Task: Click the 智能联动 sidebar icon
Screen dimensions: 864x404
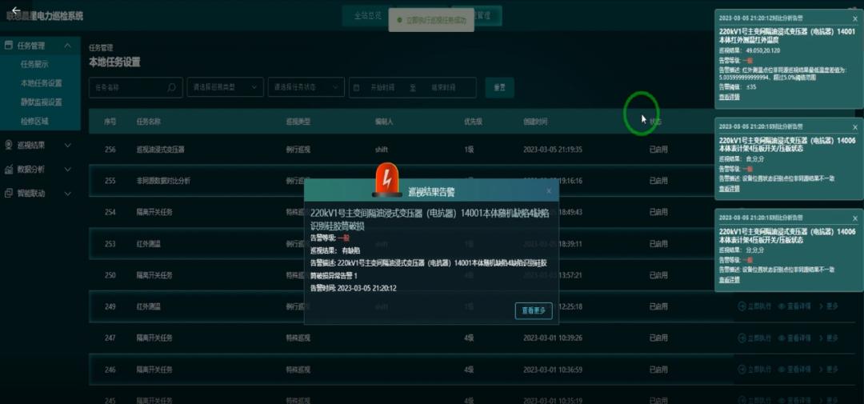Action: [x=9, y=194]
